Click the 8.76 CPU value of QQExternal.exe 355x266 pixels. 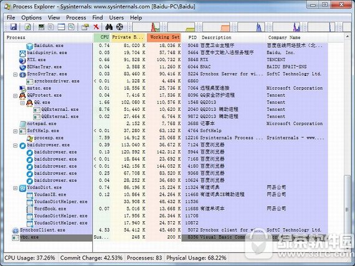coord(104,110)
